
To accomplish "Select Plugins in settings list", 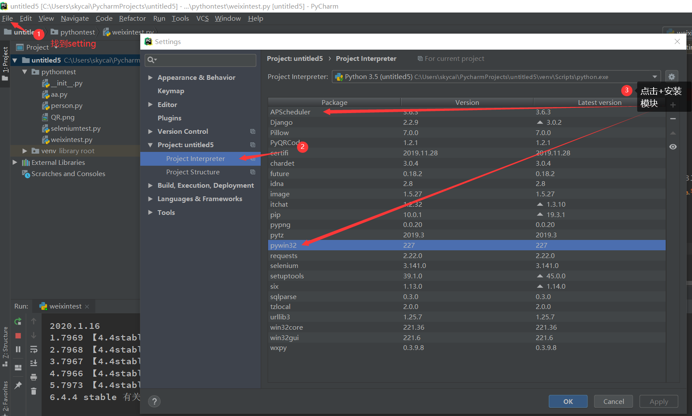I will pyautogui.click(x=169, y=118).
